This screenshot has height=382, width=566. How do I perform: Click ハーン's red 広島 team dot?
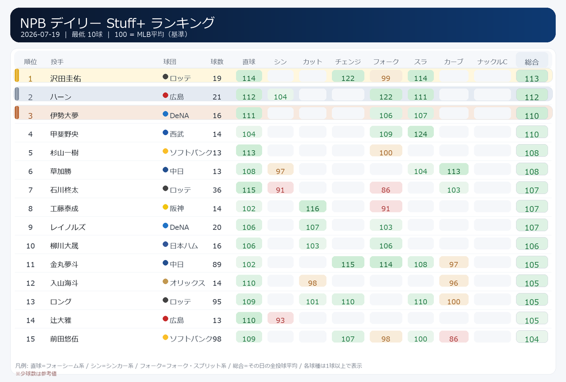[x=165, y=96]
